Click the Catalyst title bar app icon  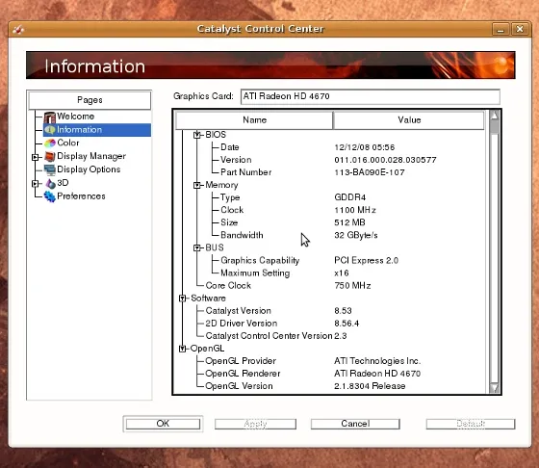[18, 30]
